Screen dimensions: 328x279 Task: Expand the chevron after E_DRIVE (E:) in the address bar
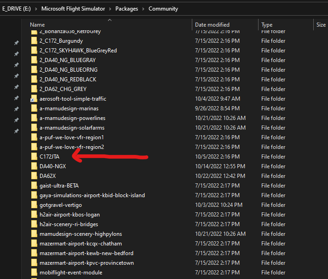point(36,9)
